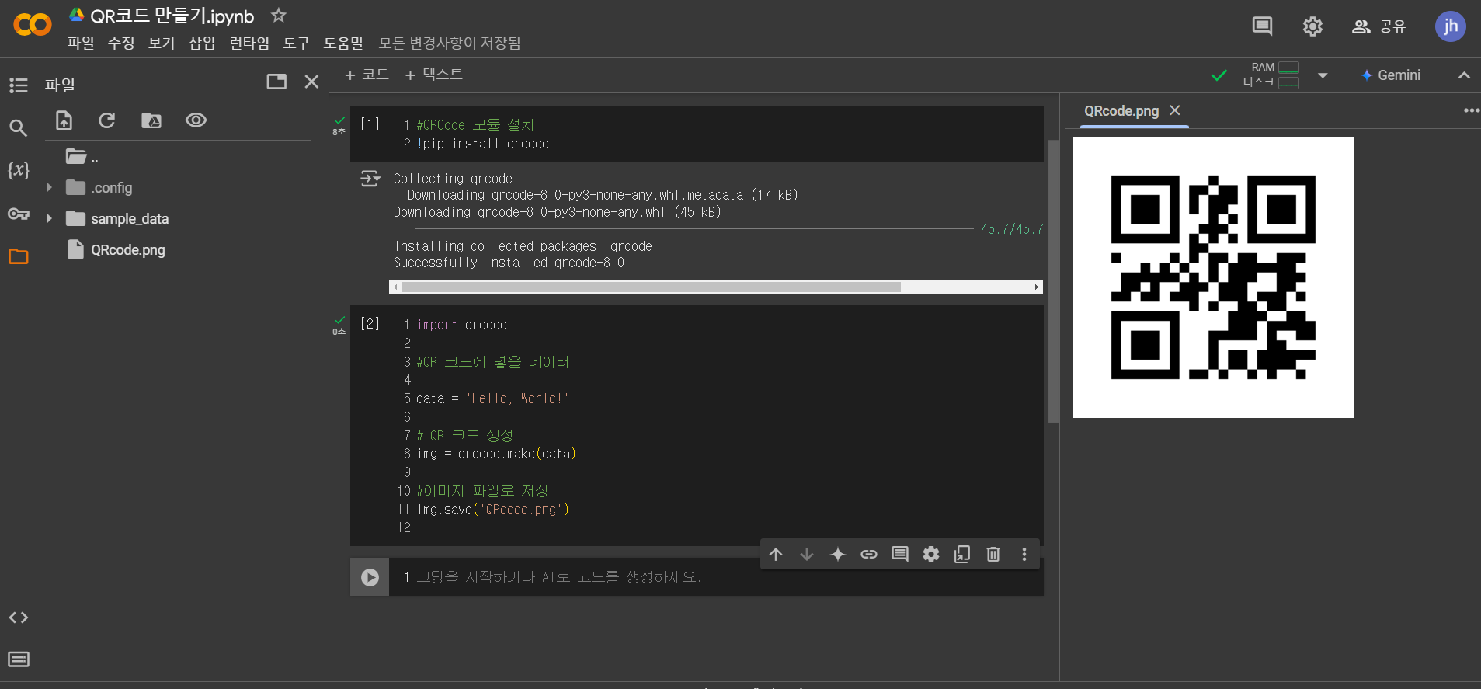
Task: Copy link to cell
Action: 869,554
